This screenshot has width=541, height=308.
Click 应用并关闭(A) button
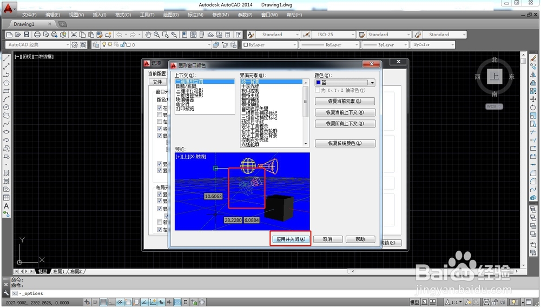291,239
